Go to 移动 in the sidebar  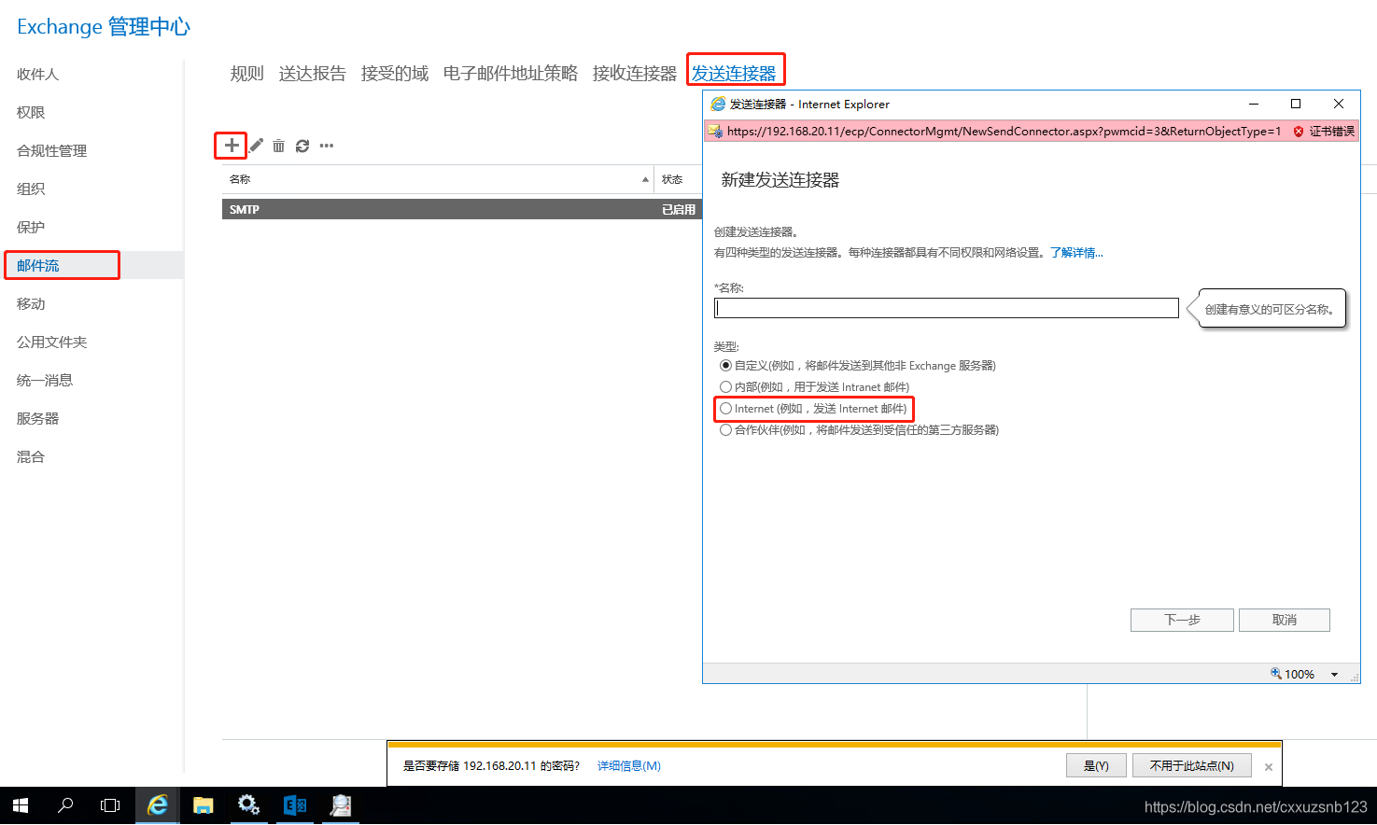click(31, 304)
